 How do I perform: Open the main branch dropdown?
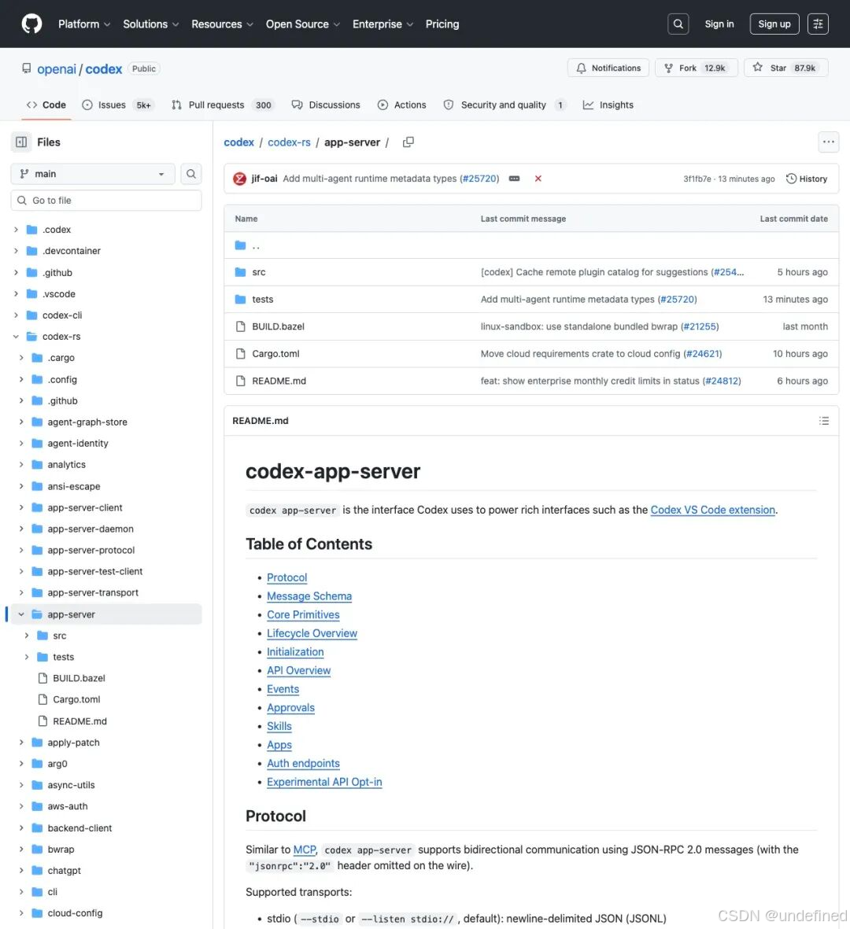(x=93, y=174)
